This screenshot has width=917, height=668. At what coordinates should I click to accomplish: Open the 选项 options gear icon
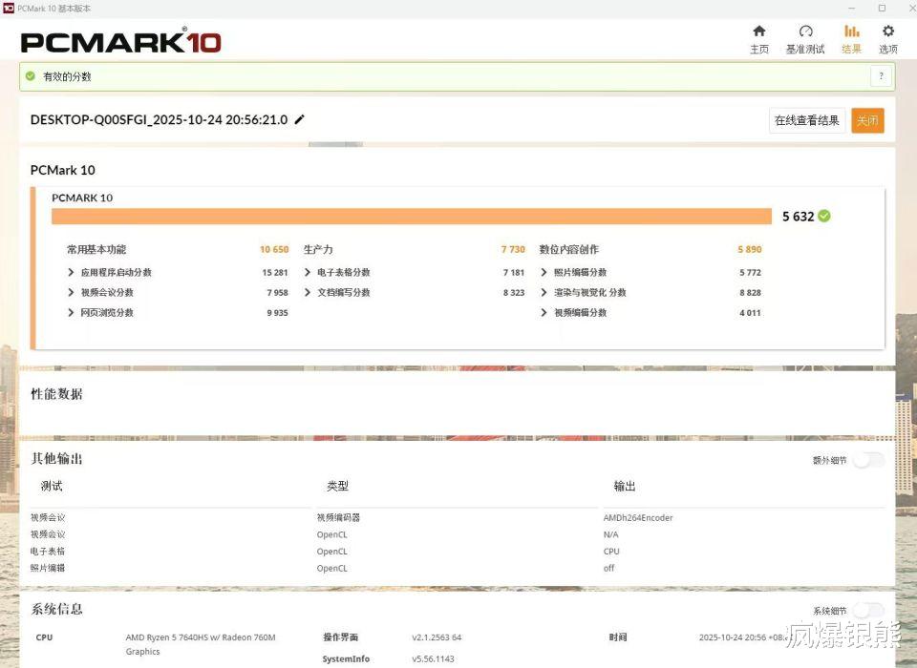point(887,31)
